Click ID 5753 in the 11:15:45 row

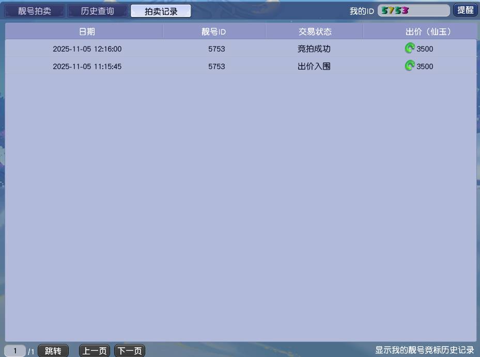(216, 67)
